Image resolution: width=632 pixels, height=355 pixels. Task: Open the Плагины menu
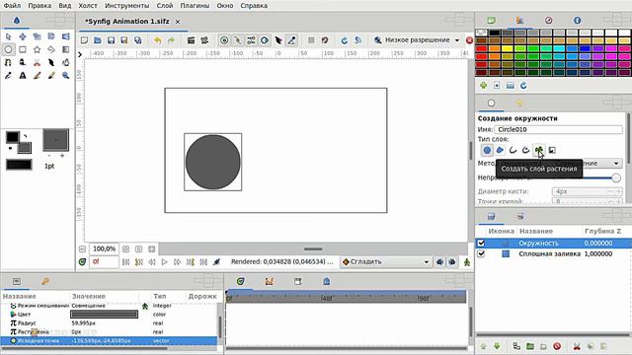195,6
